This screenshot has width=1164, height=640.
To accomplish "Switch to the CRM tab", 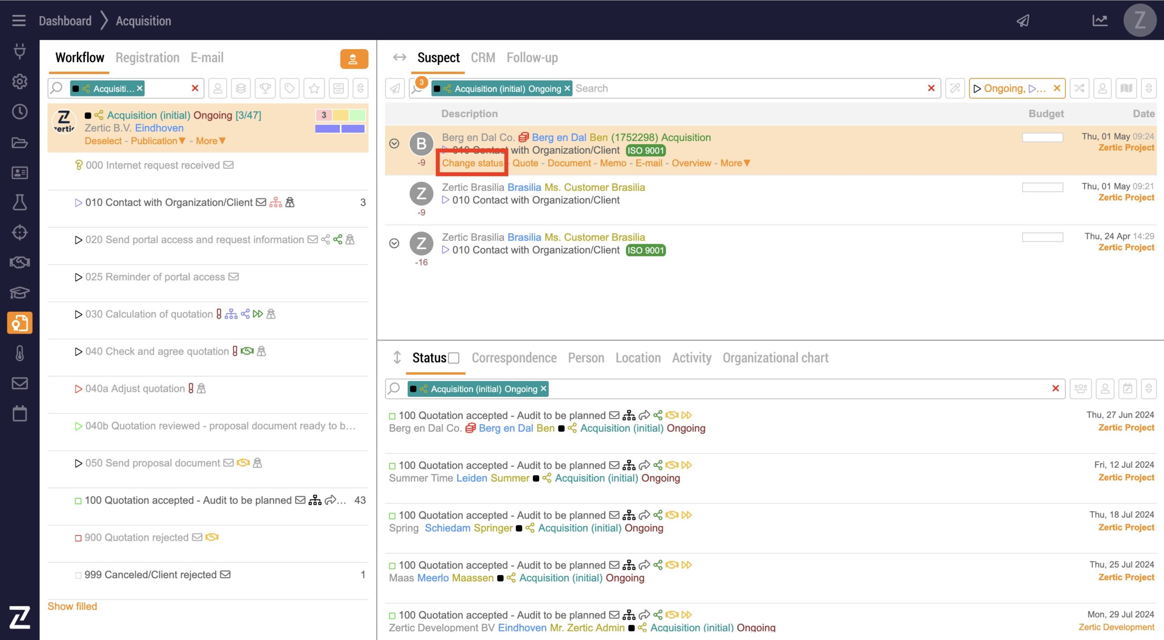I will (x=482, y=58).
